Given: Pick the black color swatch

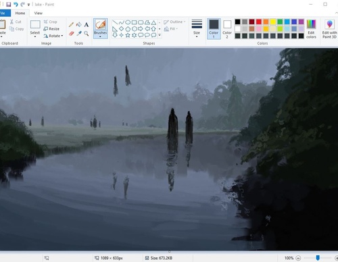Looking at the screenshot, I should 237,22.
